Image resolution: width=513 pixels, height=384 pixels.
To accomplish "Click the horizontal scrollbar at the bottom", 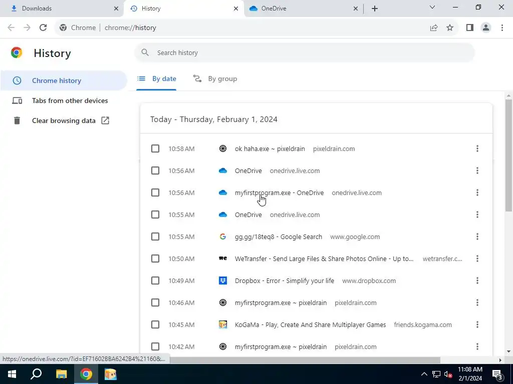I will pyautogui.click(x=304, y=360).
